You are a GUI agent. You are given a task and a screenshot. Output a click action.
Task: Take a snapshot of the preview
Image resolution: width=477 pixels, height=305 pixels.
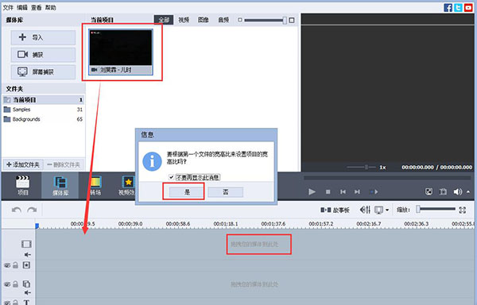[443, 191]
